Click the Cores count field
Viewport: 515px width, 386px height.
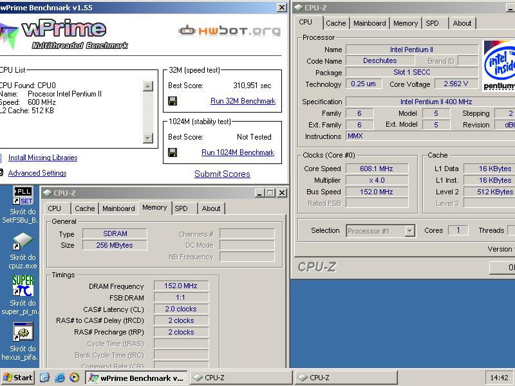458,230
